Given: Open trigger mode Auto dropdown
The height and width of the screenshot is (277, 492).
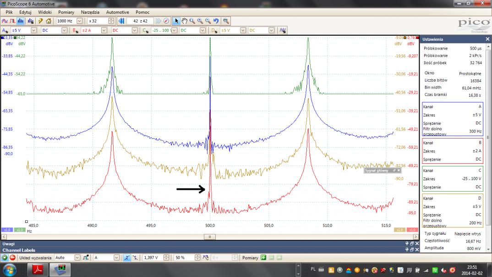Looking at the screenshot, I should (x=77, y=258).
